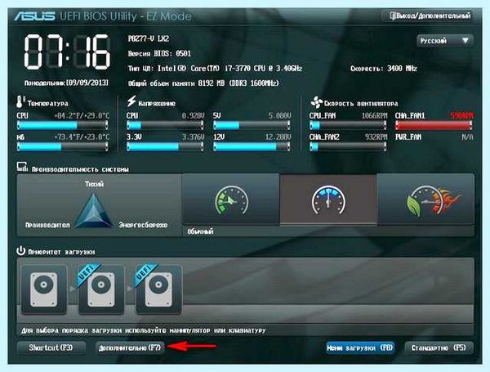Select the second boot drive with UEFI badge
The width and height of the screenshot is (490, 372).
[101, 289]
